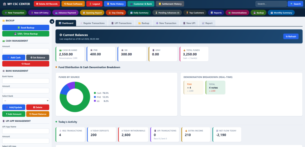Focus the Bank Name field
The image size is (305, 147).
(x=26, y=81)
